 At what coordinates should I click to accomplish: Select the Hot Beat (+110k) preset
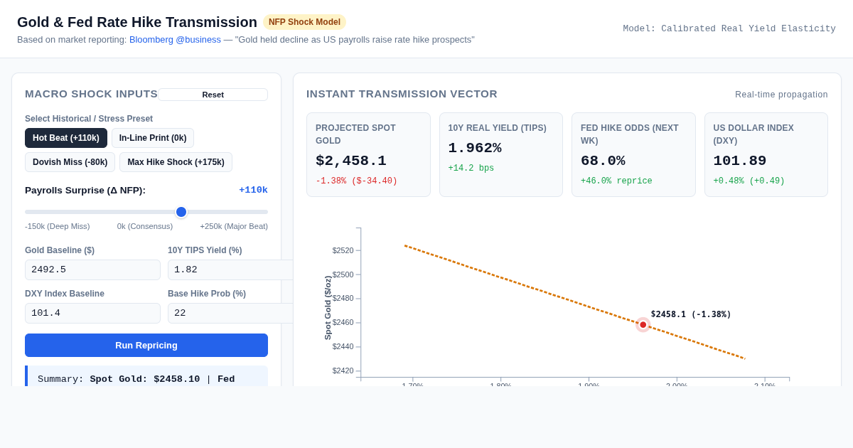click(66, 138)
